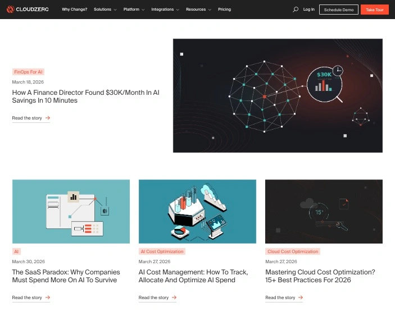Open the SaaS Paradox article headline
Screen dimensions: 395x321
click(x=65, y=276)
